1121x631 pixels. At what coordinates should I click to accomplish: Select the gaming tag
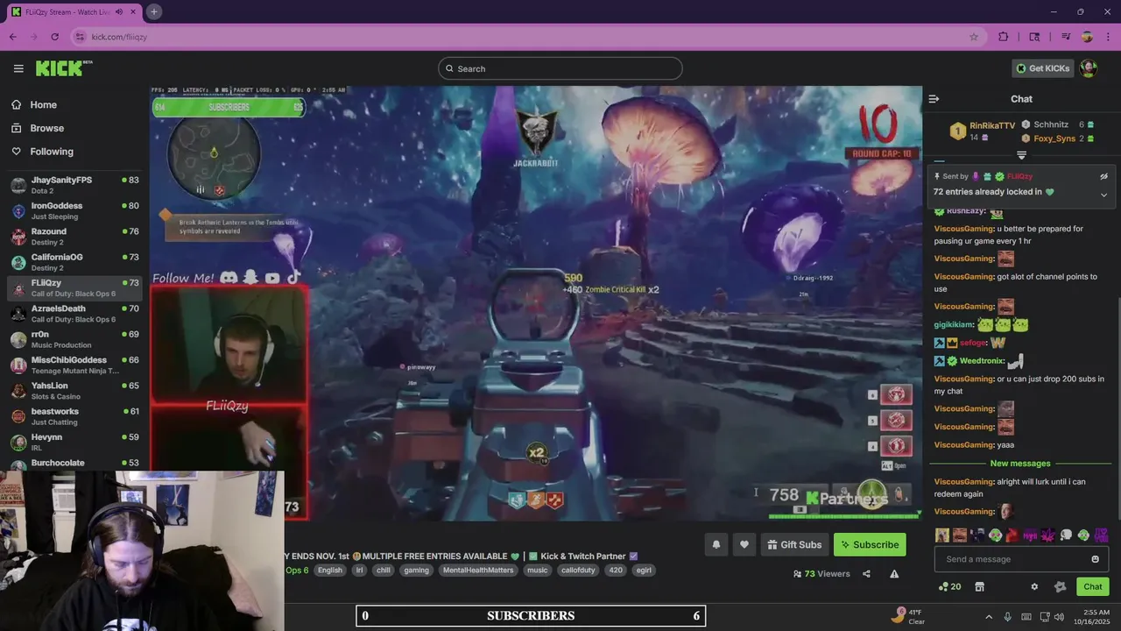coord(416,570)
